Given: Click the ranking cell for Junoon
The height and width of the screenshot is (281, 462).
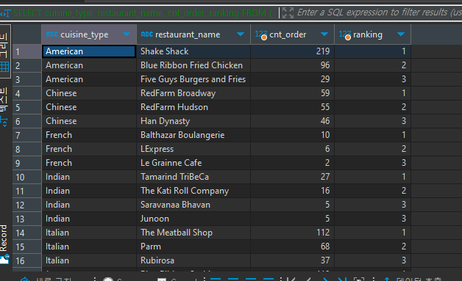Looking at the screenshot, I should pyautogui.click(x=373, y=219).
